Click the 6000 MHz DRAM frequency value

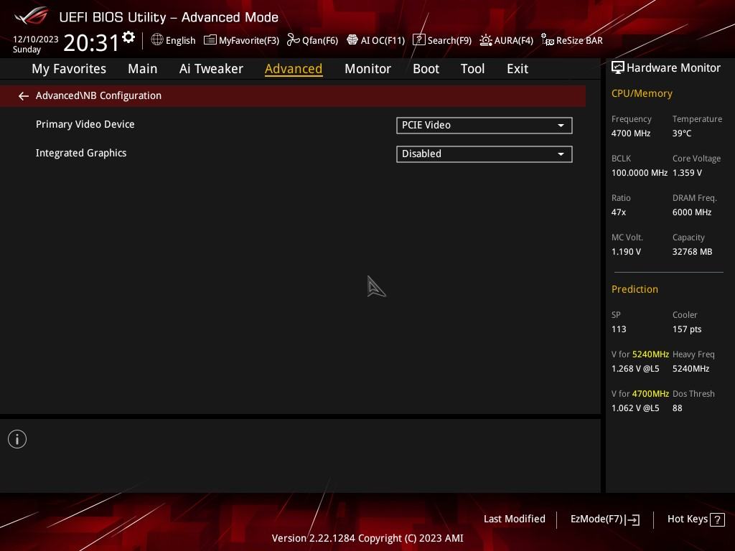[x=692, y=212]
